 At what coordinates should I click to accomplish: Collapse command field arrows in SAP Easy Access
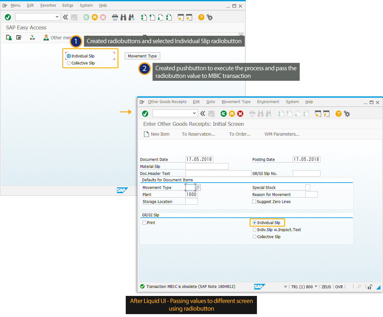65,17
